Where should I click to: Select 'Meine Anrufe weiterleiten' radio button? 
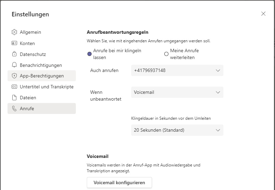(x=166, y=54)
